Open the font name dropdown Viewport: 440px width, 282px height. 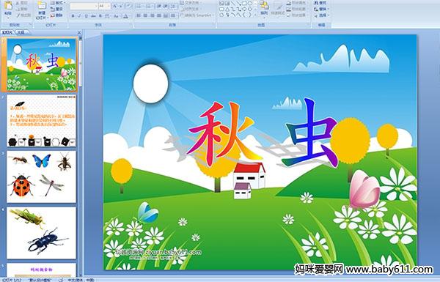[96, 6]
